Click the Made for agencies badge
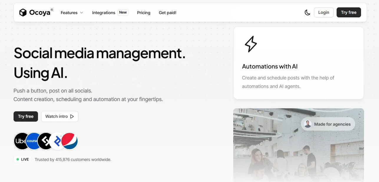 point(328,124)
